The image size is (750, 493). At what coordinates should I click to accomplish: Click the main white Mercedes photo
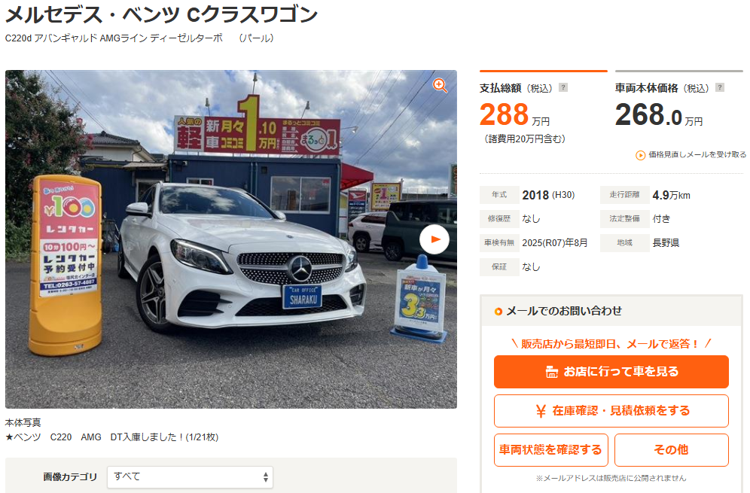(231, 239)
